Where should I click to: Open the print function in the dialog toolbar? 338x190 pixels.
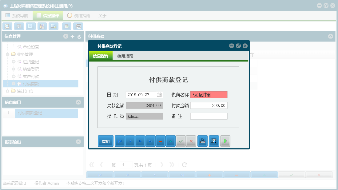[202, 141]
